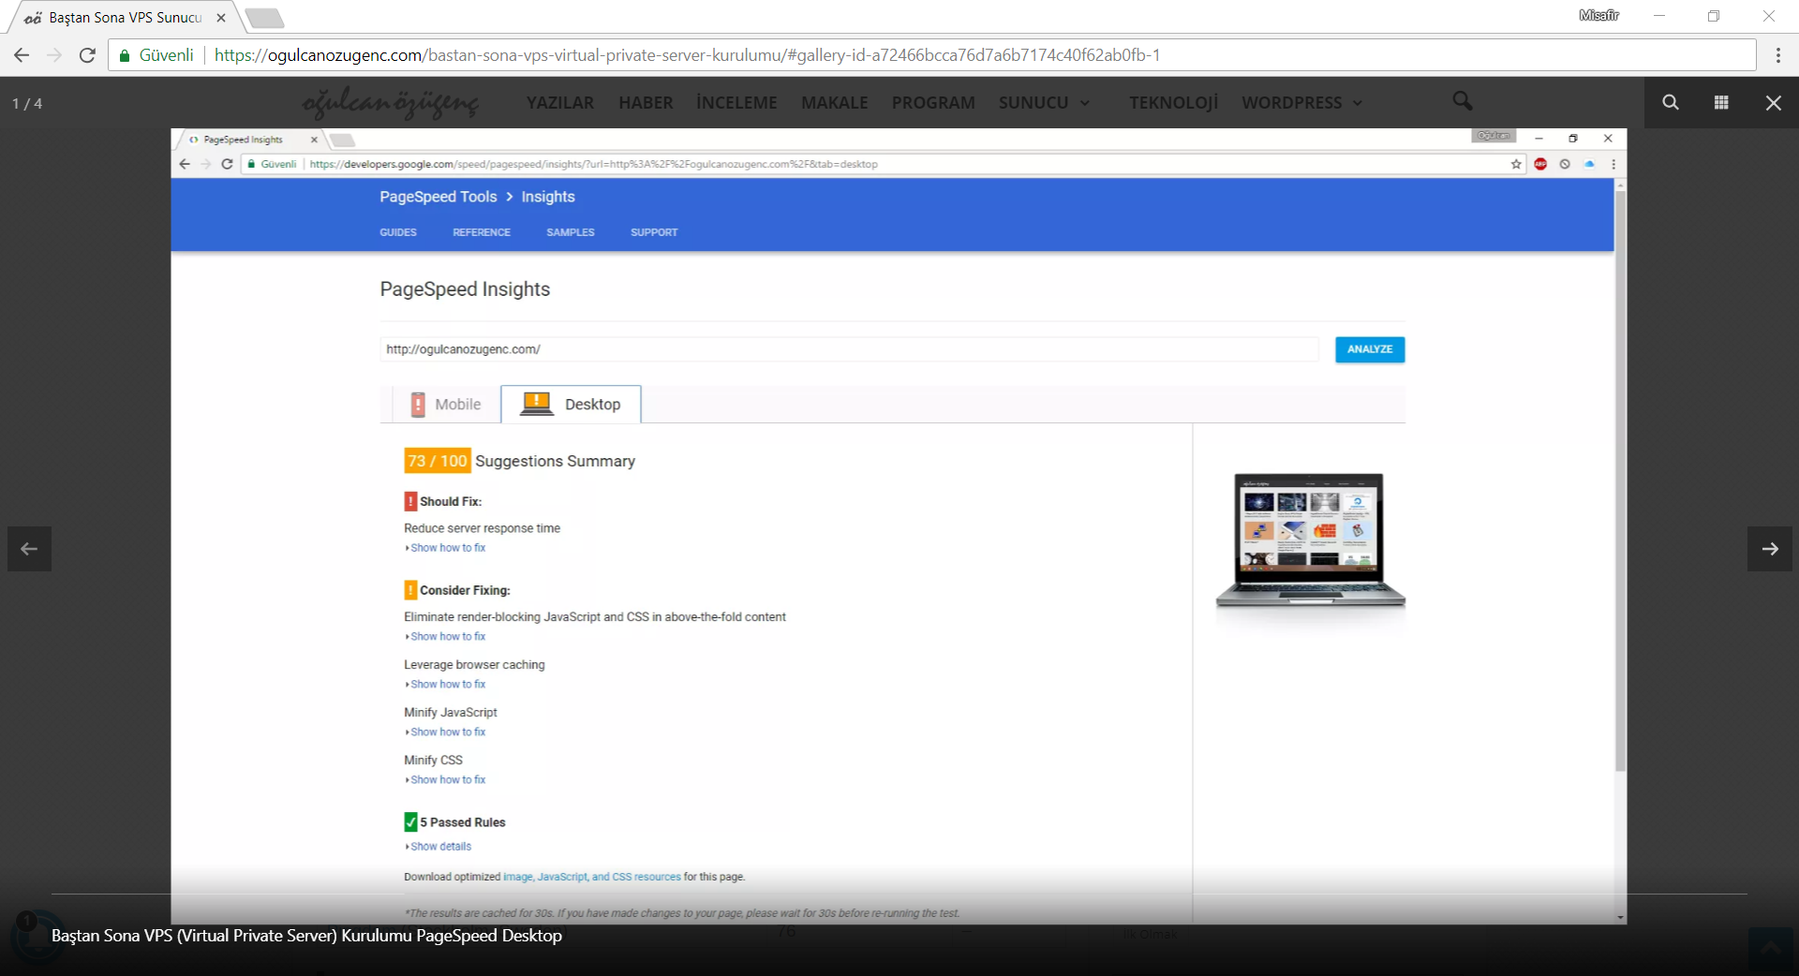The width and height of the screenshot is (1799, 976).
Task: Select the MAKALE menu item
Action: coord(835,103)
